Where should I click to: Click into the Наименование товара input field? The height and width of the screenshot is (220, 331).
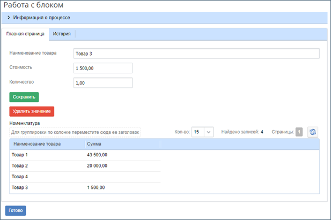(x=196, y=54)
